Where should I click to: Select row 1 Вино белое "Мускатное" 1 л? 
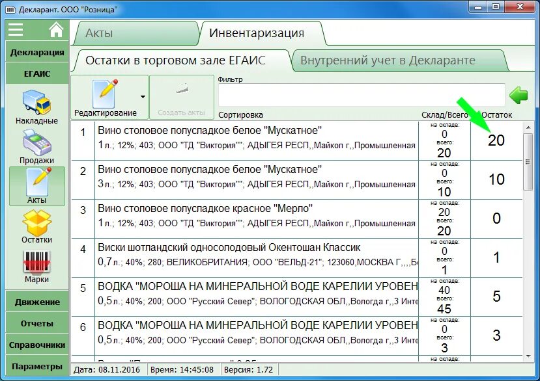[x=296, y=140]
